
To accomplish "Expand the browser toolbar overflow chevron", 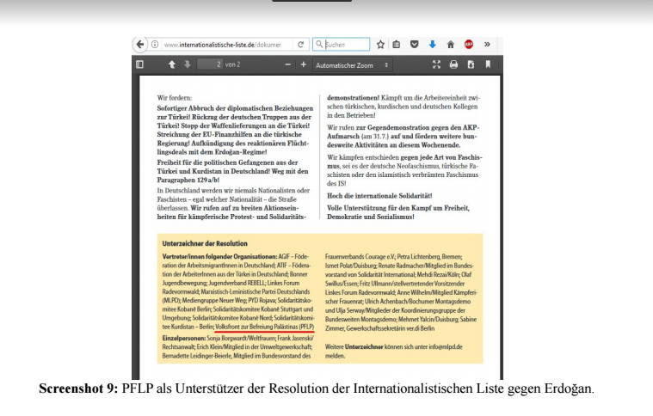I will click(x=487, y=44).
